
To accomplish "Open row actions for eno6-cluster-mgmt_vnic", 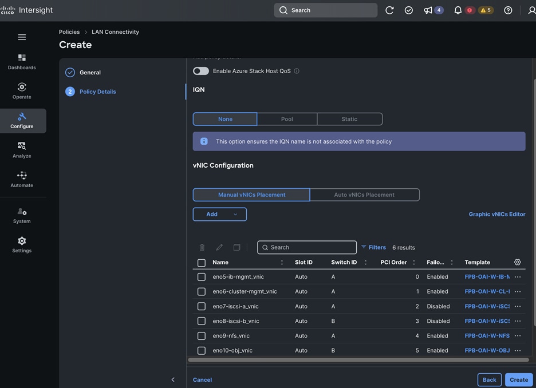I will pos(518,291).
